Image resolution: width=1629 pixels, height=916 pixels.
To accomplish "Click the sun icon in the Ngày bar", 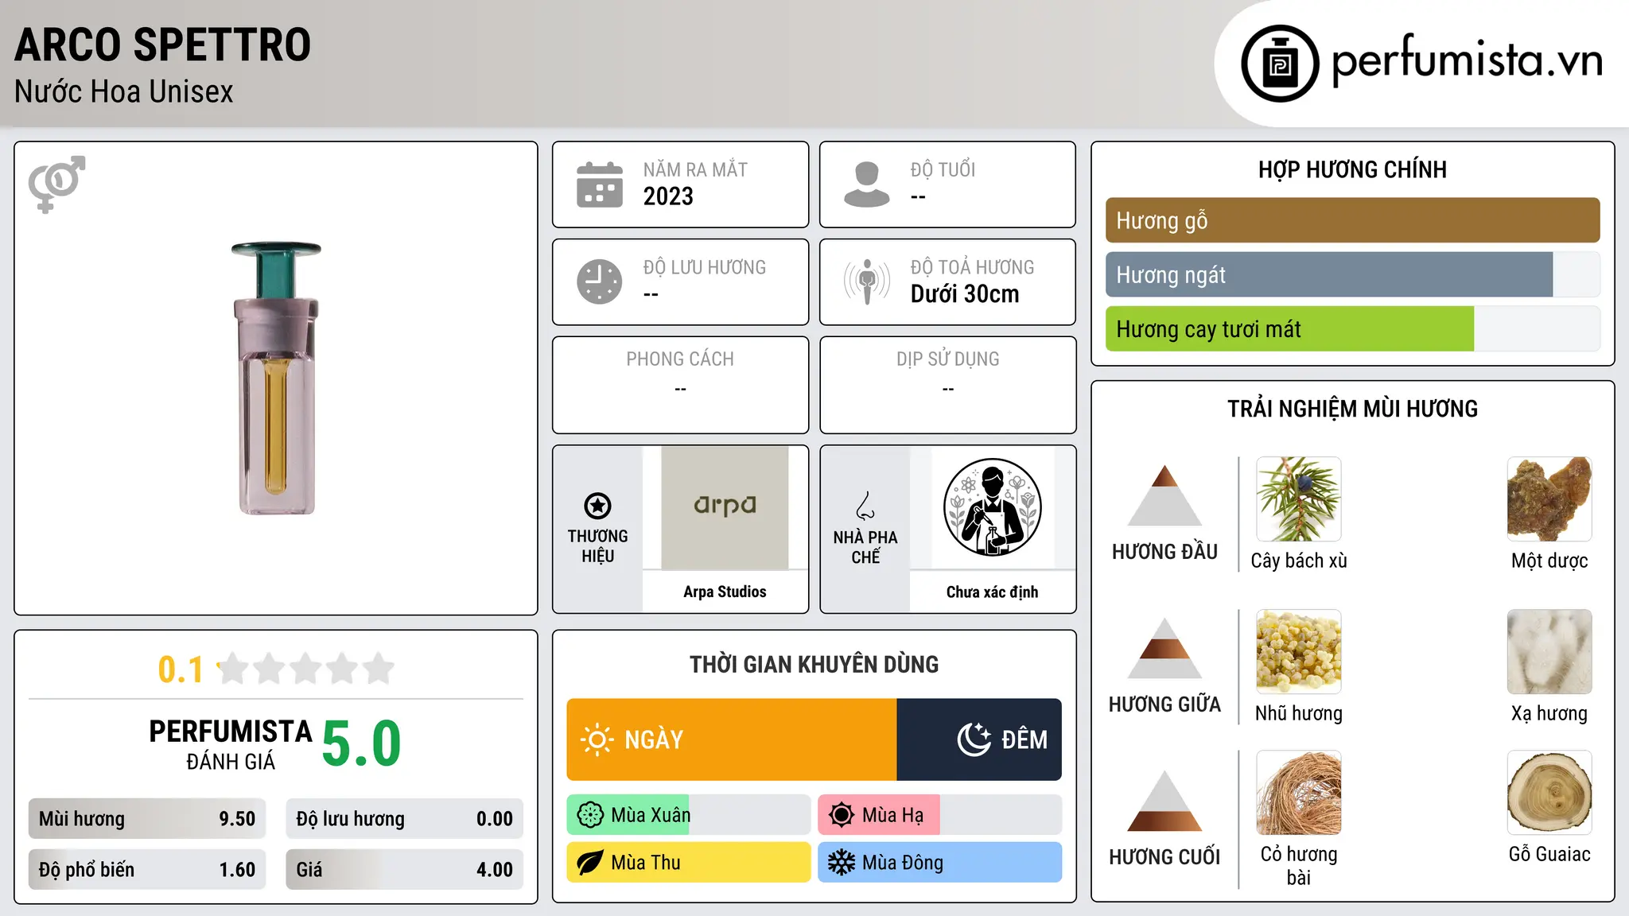I will [x=597, y=739].
